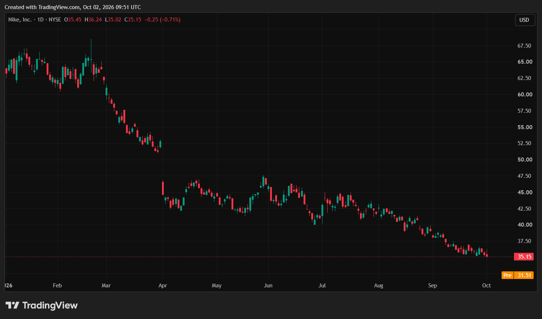This screenshot has height=319, width=542.
Task: Click the Feb label on time axis
Action: [x=58, y=286]
